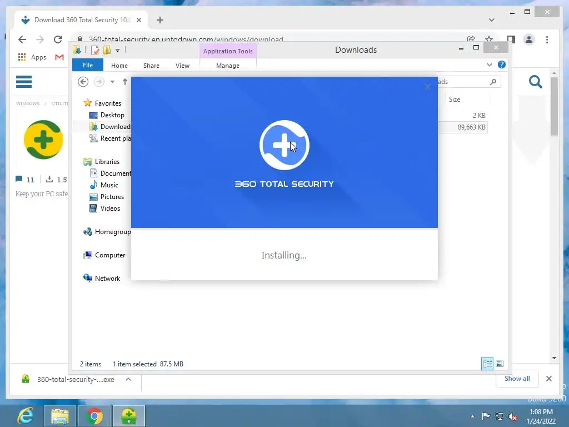
Task: Open the Chrome side panel icon
Action: click(511, 39)
